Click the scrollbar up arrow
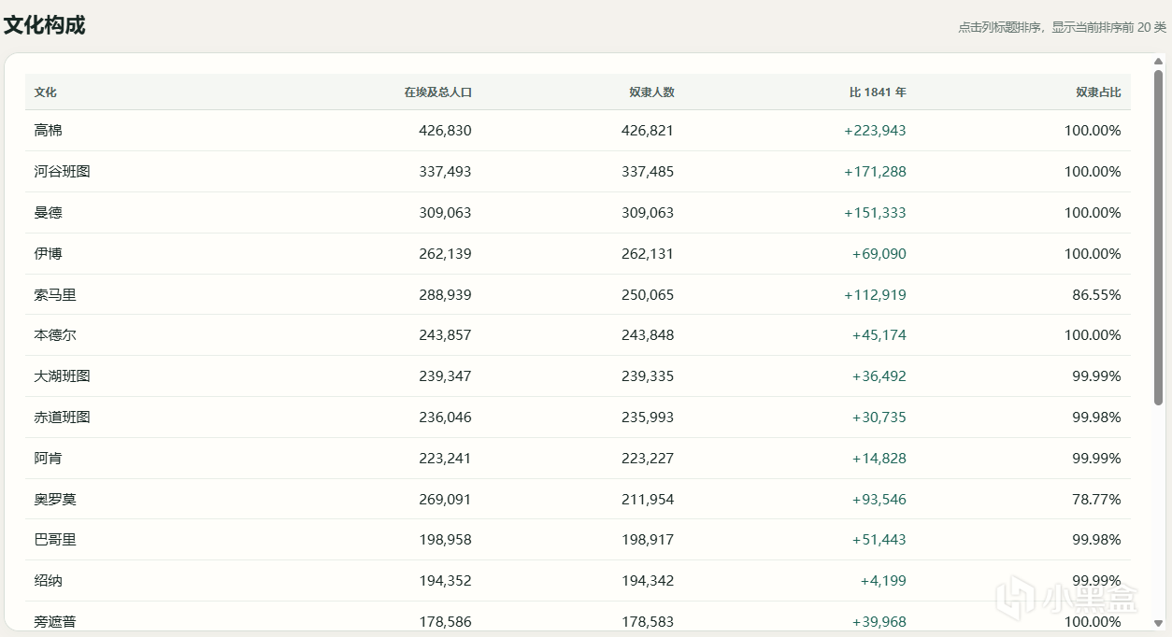Image resolution: width=1172 pixels, height=637 pixels. 1159,62
